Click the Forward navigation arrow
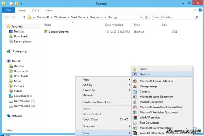This screenshot has width=204, height=136. point(13,17)
